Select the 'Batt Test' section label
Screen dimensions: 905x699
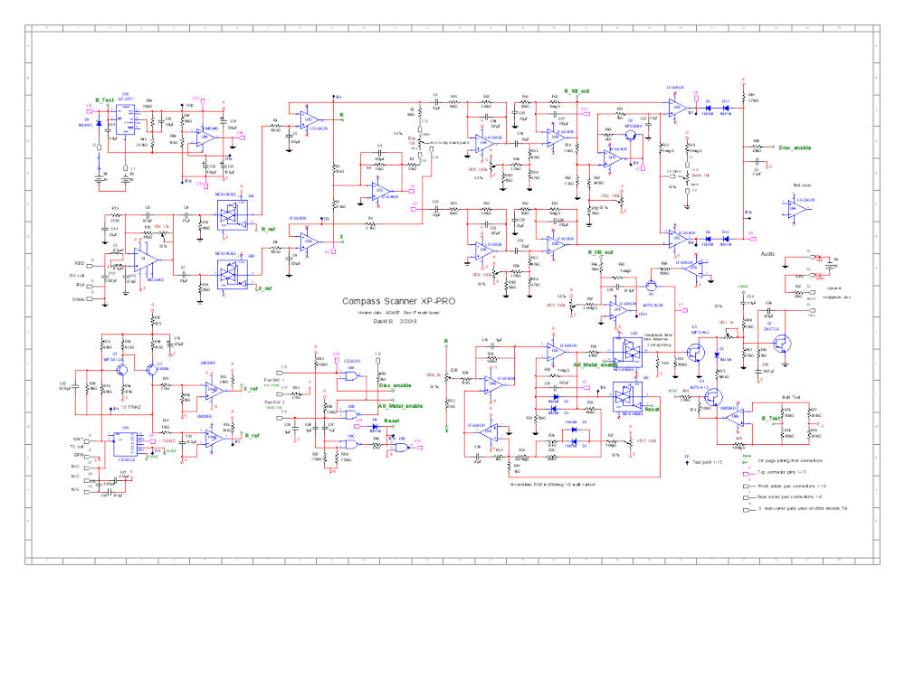coord(791,397)
